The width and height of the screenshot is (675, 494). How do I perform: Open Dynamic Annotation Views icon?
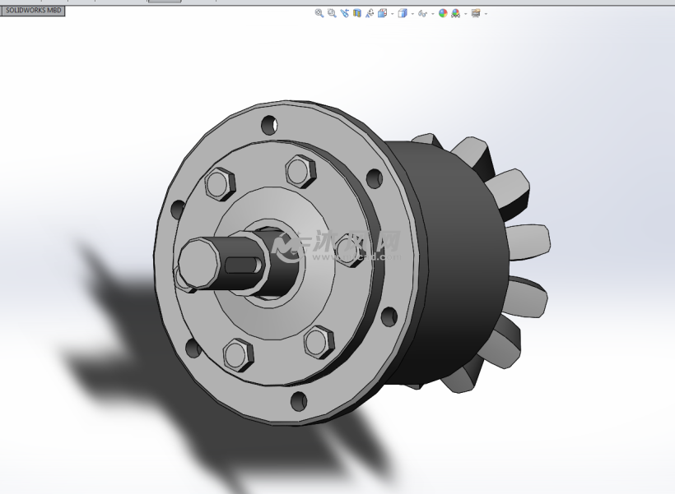[x=370, y=13]
